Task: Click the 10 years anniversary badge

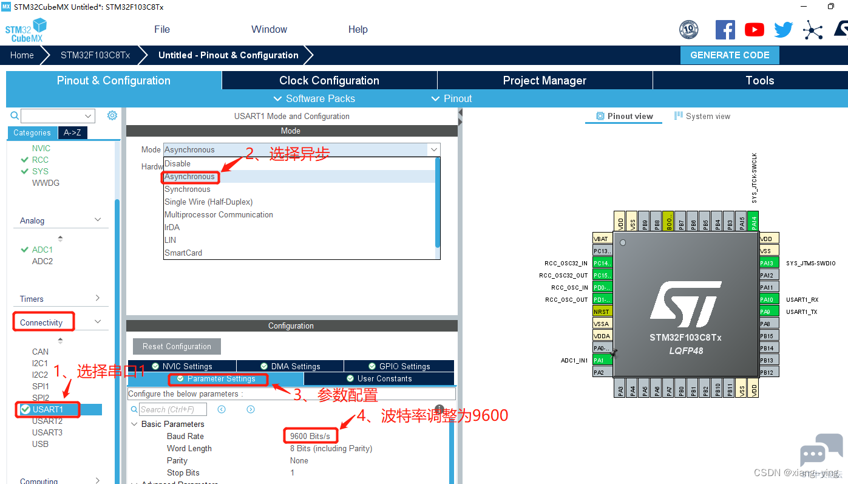Action: coord(688,29)
